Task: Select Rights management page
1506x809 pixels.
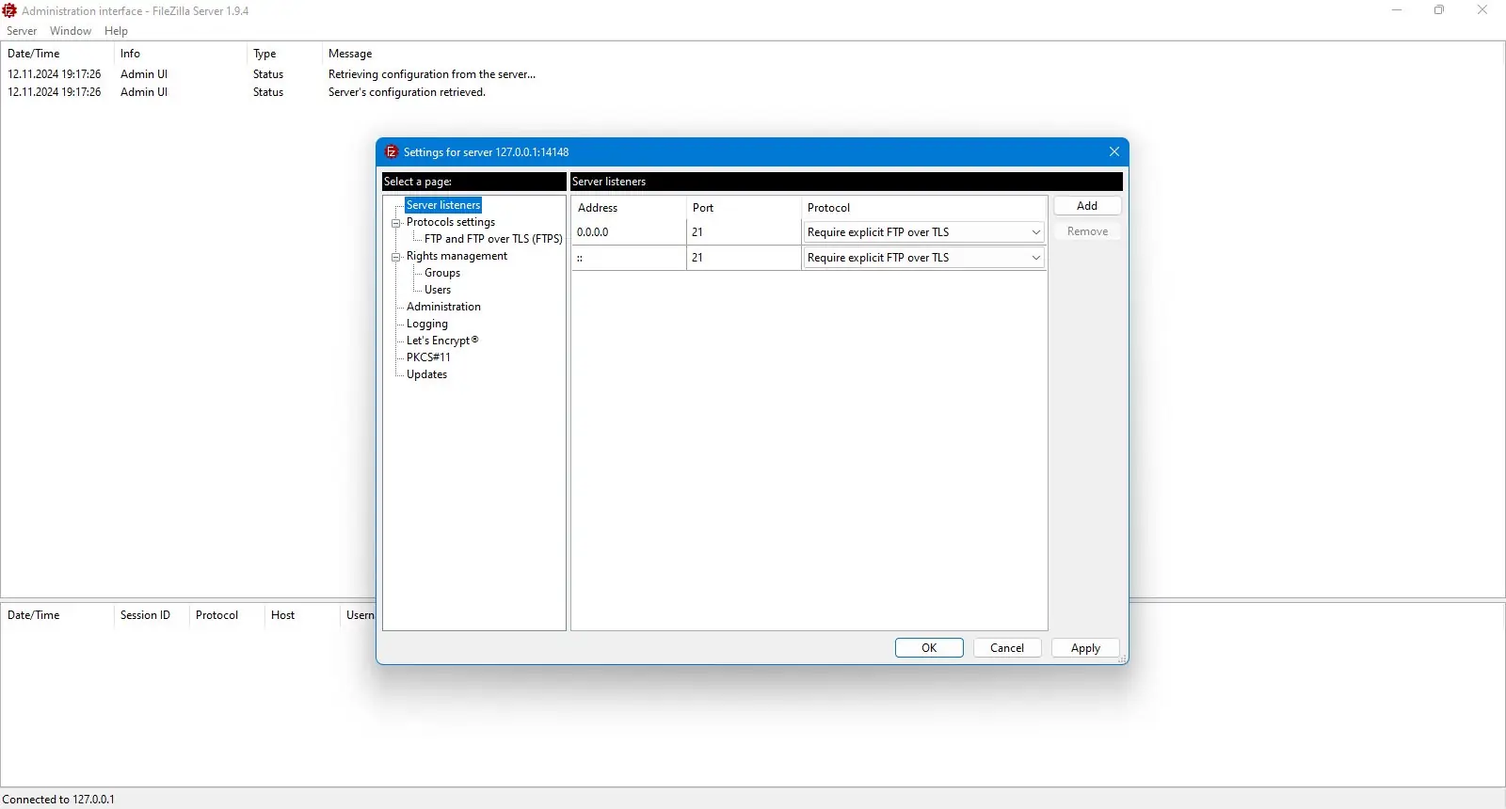Action: (457, 256)
